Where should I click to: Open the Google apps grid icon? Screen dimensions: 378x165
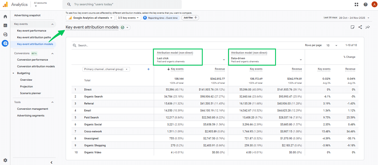click(x=356, y=4)
